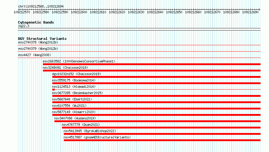Click ruler position 109212640

pos(155,12)
